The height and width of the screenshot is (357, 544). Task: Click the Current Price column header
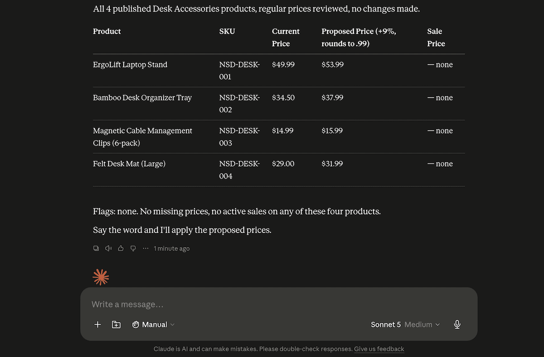286,37
